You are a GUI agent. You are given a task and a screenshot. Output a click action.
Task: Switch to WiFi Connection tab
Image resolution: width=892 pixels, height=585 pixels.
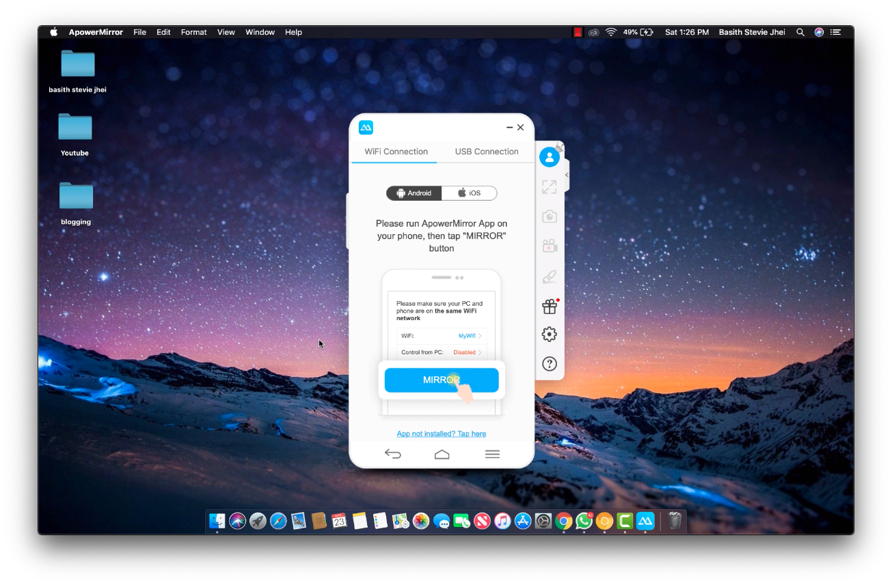pyautogui.click(x=396, y=152)
